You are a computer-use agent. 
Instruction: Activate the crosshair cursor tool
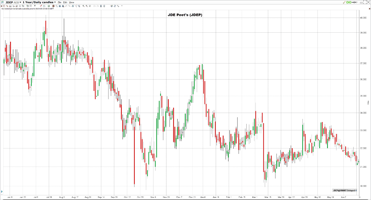click(4, 6)
